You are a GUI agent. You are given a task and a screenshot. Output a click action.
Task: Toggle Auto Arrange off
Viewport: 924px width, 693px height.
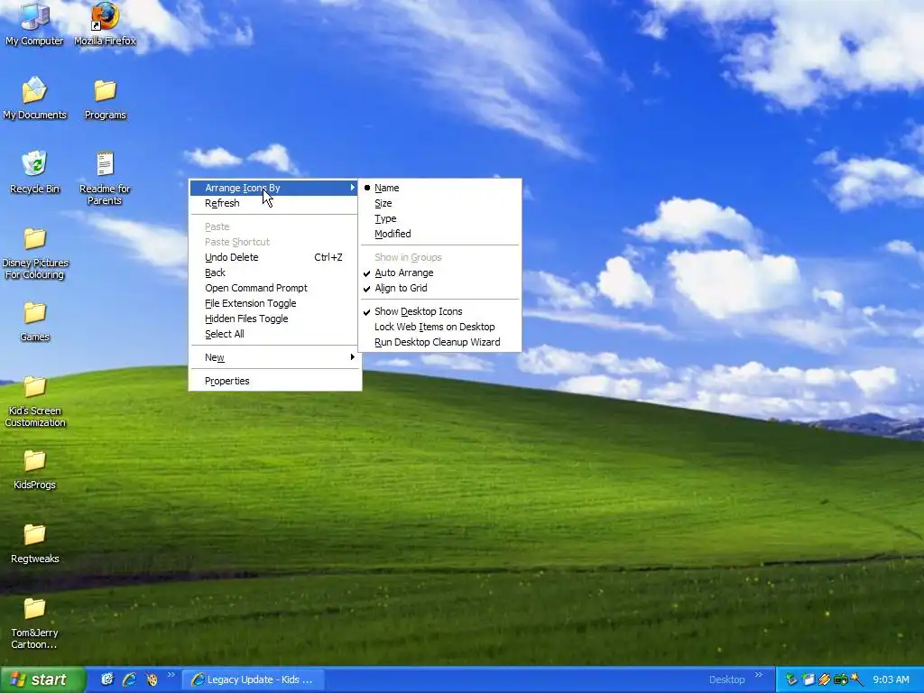tap(439, 273)
